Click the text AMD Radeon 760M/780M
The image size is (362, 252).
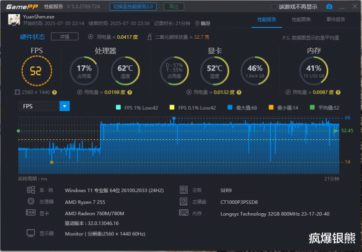click(95, 214)
